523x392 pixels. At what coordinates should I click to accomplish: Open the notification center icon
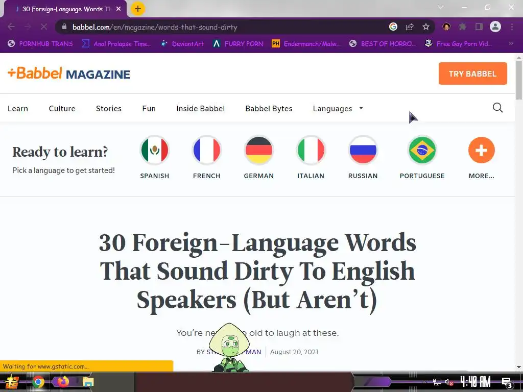[x=507, y=382]
